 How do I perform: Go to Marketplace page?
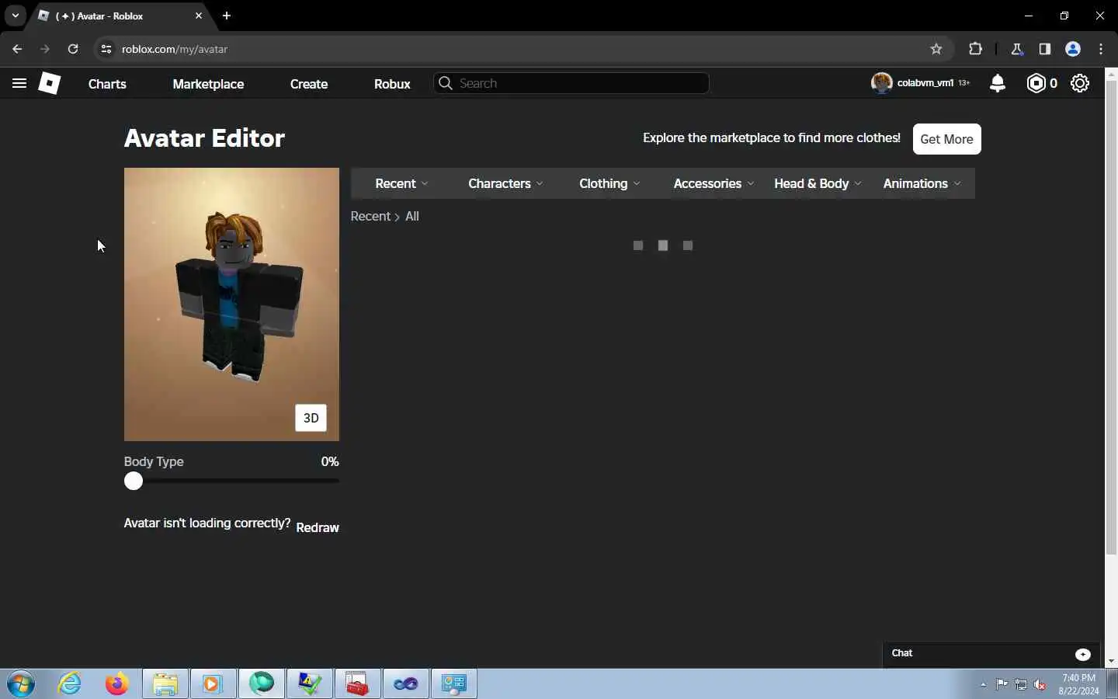point(208,84)
